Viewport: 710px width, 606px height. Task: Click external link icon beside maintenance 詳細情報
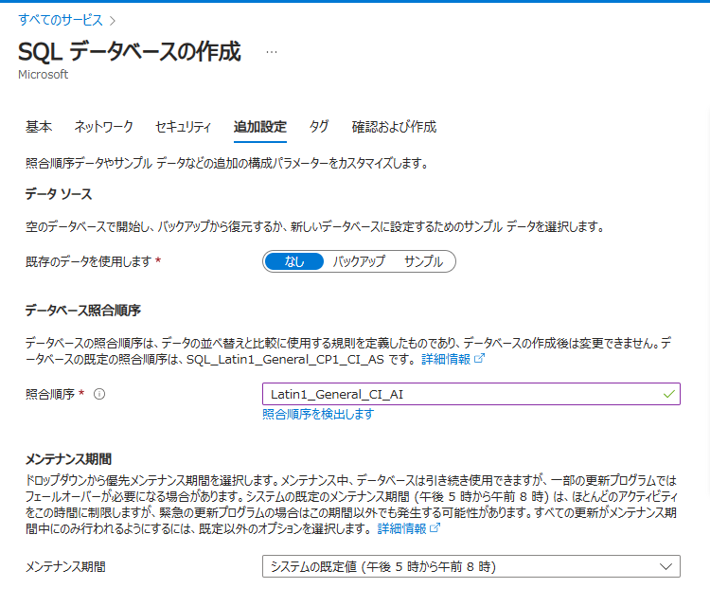pyautogui.click(x=435, y=527)
